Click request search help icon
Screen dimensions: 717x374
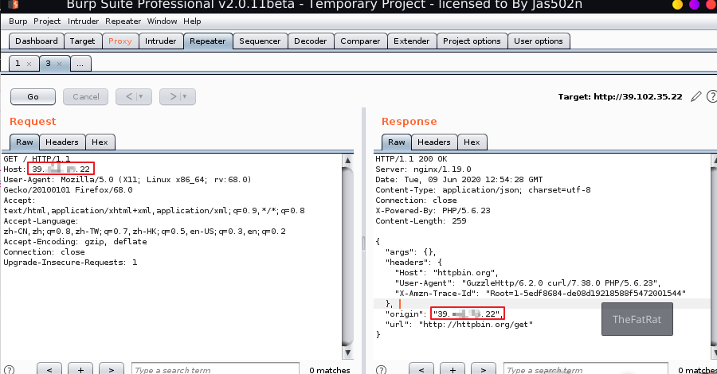[x=9, y=370]
